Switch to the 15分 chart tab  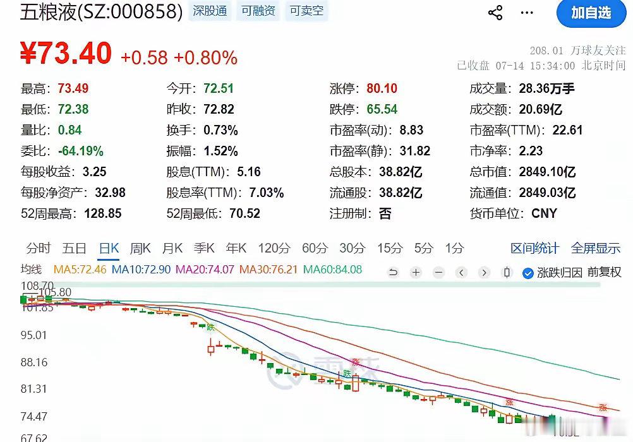(x=390, y=248)
